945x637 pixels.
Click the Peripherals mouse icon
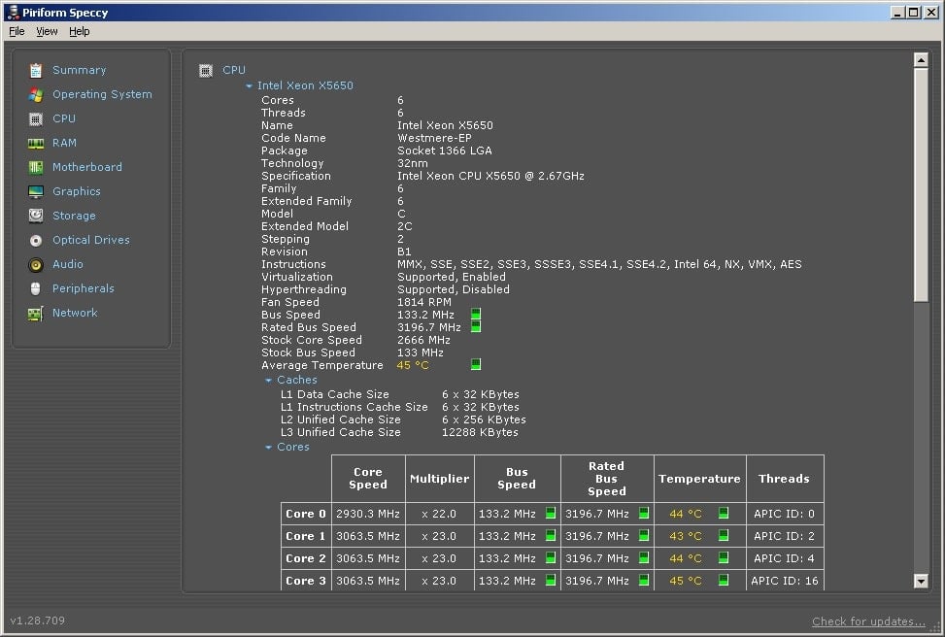coord(36,288)
